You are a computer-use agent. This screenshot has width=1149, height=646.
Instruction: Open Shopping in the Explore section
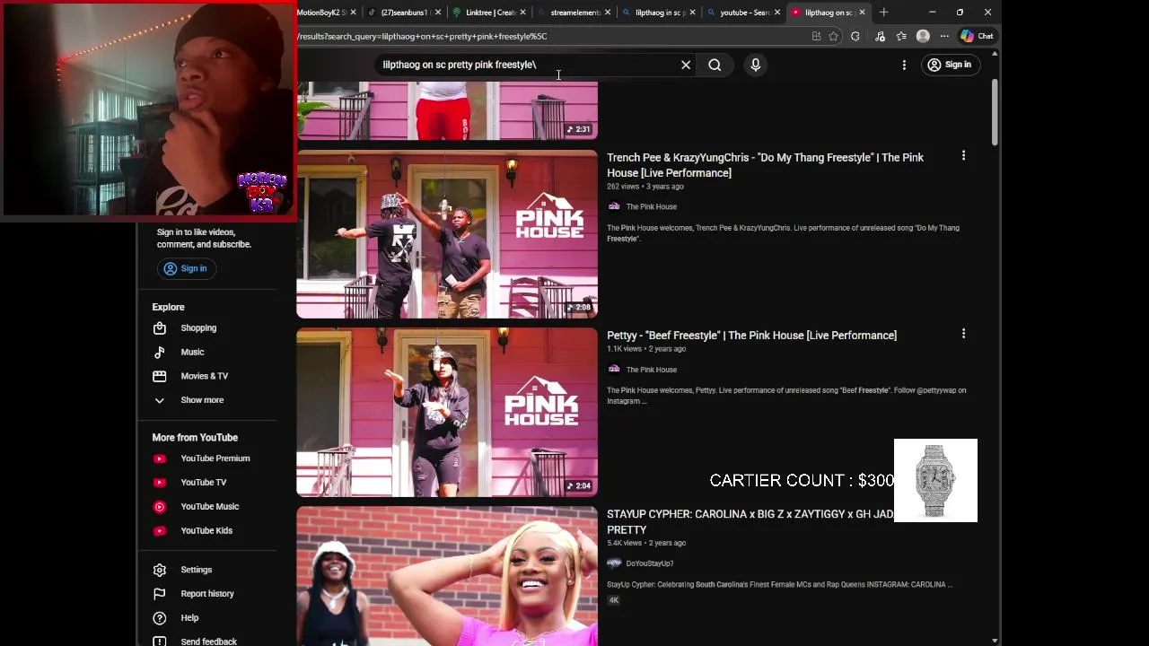(x=198, y=328)
